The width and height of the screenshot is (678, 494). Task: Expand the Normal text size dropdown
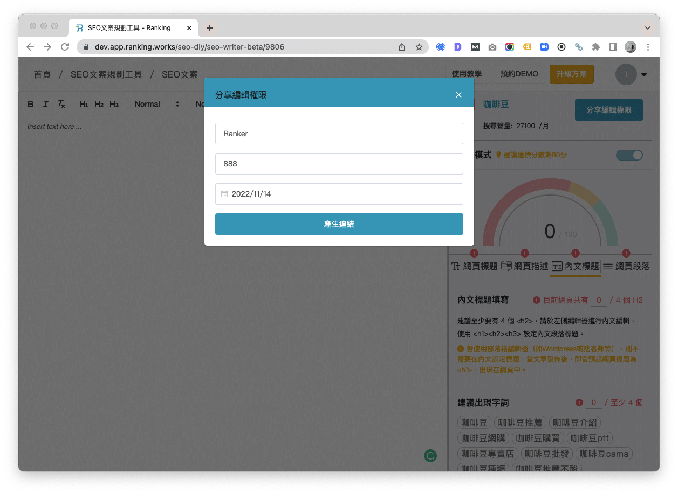tap(157, 104)
